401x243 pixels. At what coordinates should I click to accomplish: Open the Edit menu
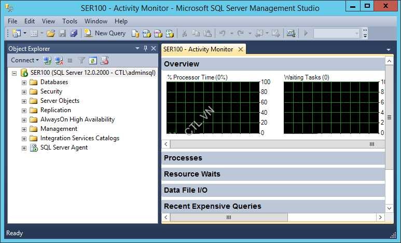pyautogui.click(x=30, y=21)
